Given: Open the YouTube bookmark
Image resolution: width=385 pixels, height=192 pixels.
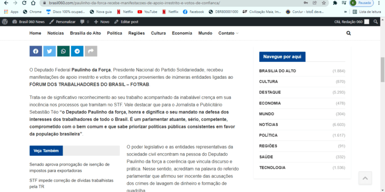Looking at the screenshot, I should tap(147, 12).
